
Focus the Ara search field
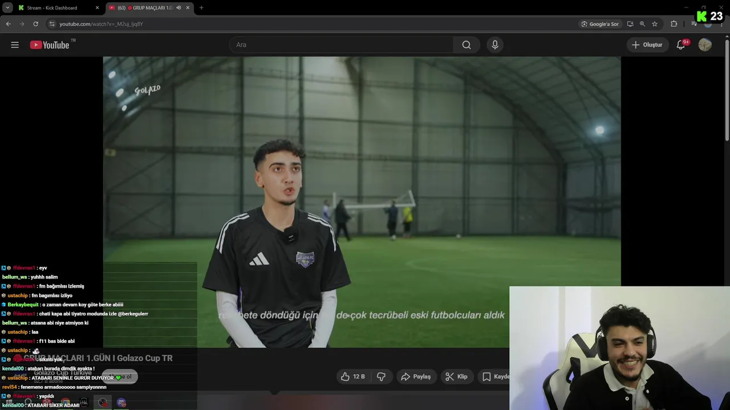(342, 45)
